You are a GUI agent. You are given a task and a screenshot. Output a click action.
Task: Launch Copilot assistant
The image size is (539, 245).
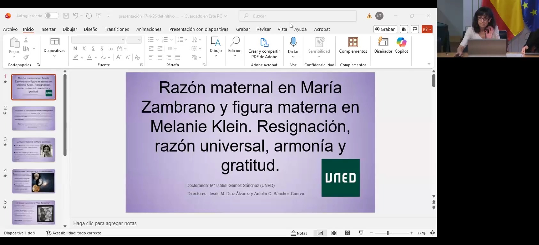[401, 46]
